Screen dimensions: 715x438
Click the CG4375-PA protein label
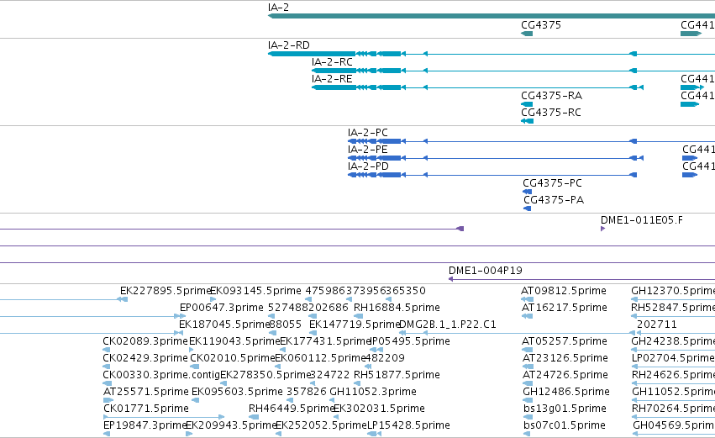[x=554, y=200]
